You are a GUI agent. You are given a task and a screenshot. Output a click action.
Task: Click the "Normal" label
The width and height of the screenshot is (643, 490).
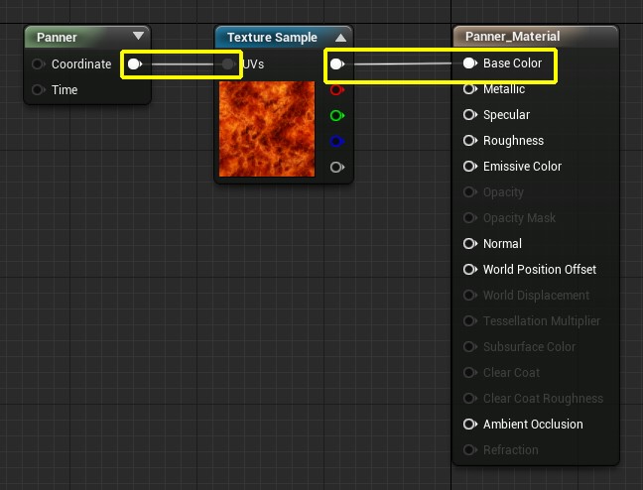pyautogui.click(x=502, y=244)
